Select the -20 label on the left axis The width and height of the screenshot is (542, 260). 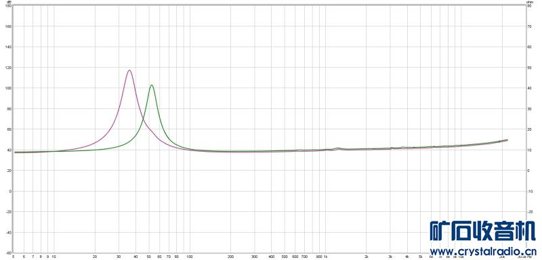click(x=9, y=212)
